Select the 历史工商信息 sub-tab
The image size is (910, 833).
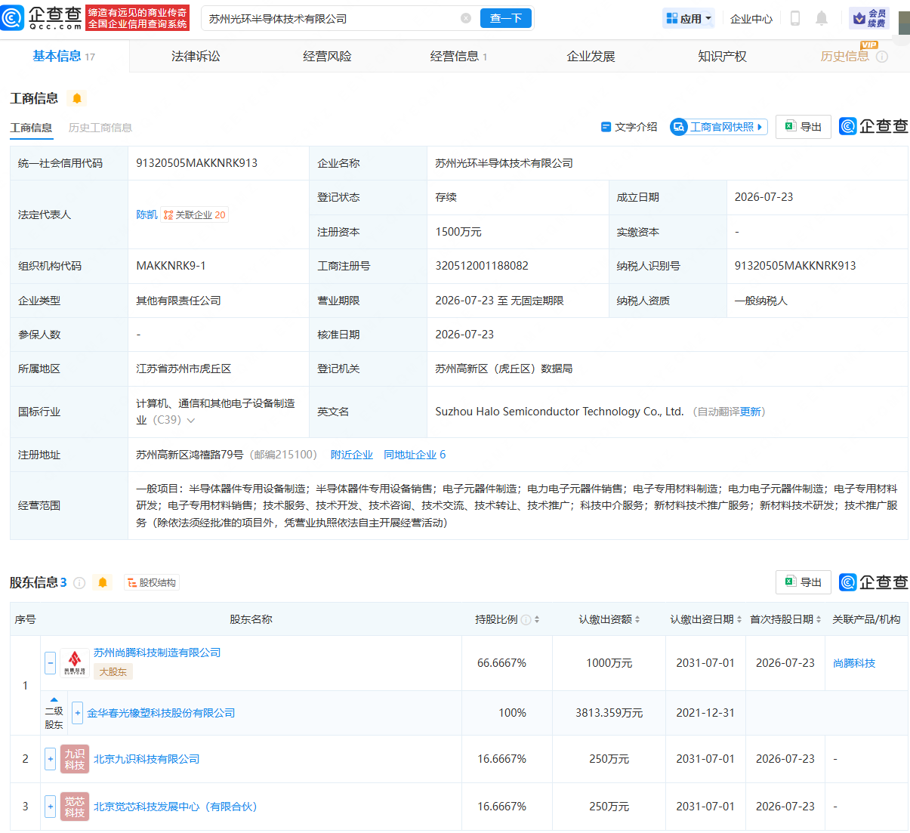click(x=100, y=128)
